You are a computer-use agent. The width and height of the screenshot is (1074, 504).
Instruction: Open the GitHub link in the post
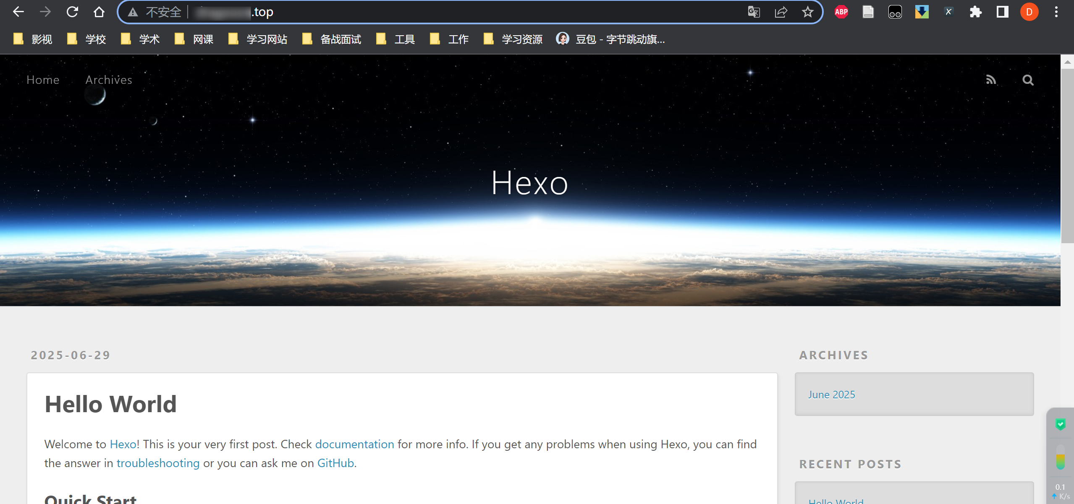[335, 463]
